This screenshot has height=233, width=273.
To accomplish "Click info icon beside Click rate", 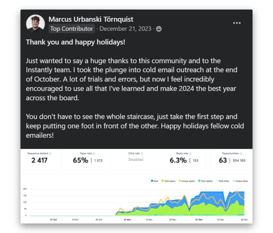I will (x=142, y=154).
